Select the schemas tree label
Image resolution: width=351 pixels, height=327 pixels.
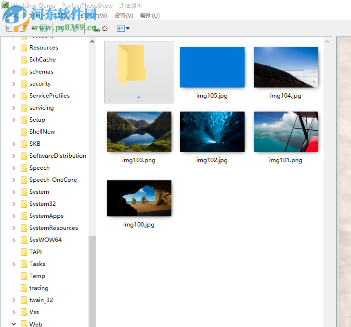click(x=41, y=72)
